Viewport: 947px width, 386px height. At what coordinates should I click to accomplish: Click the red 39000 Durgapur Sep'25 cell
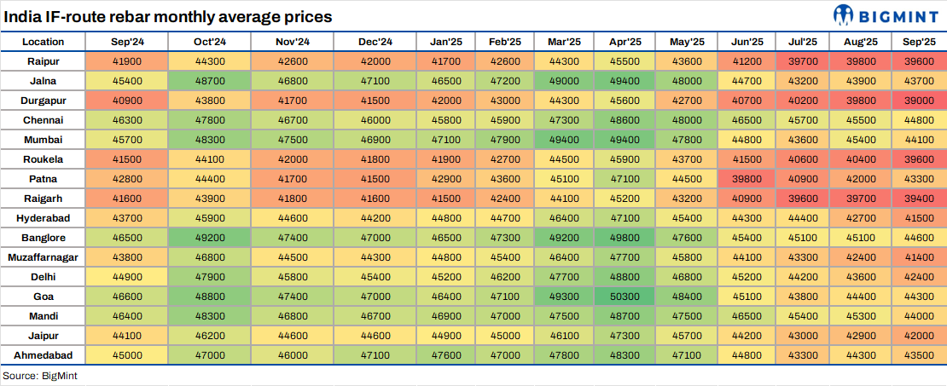point(918,101)
